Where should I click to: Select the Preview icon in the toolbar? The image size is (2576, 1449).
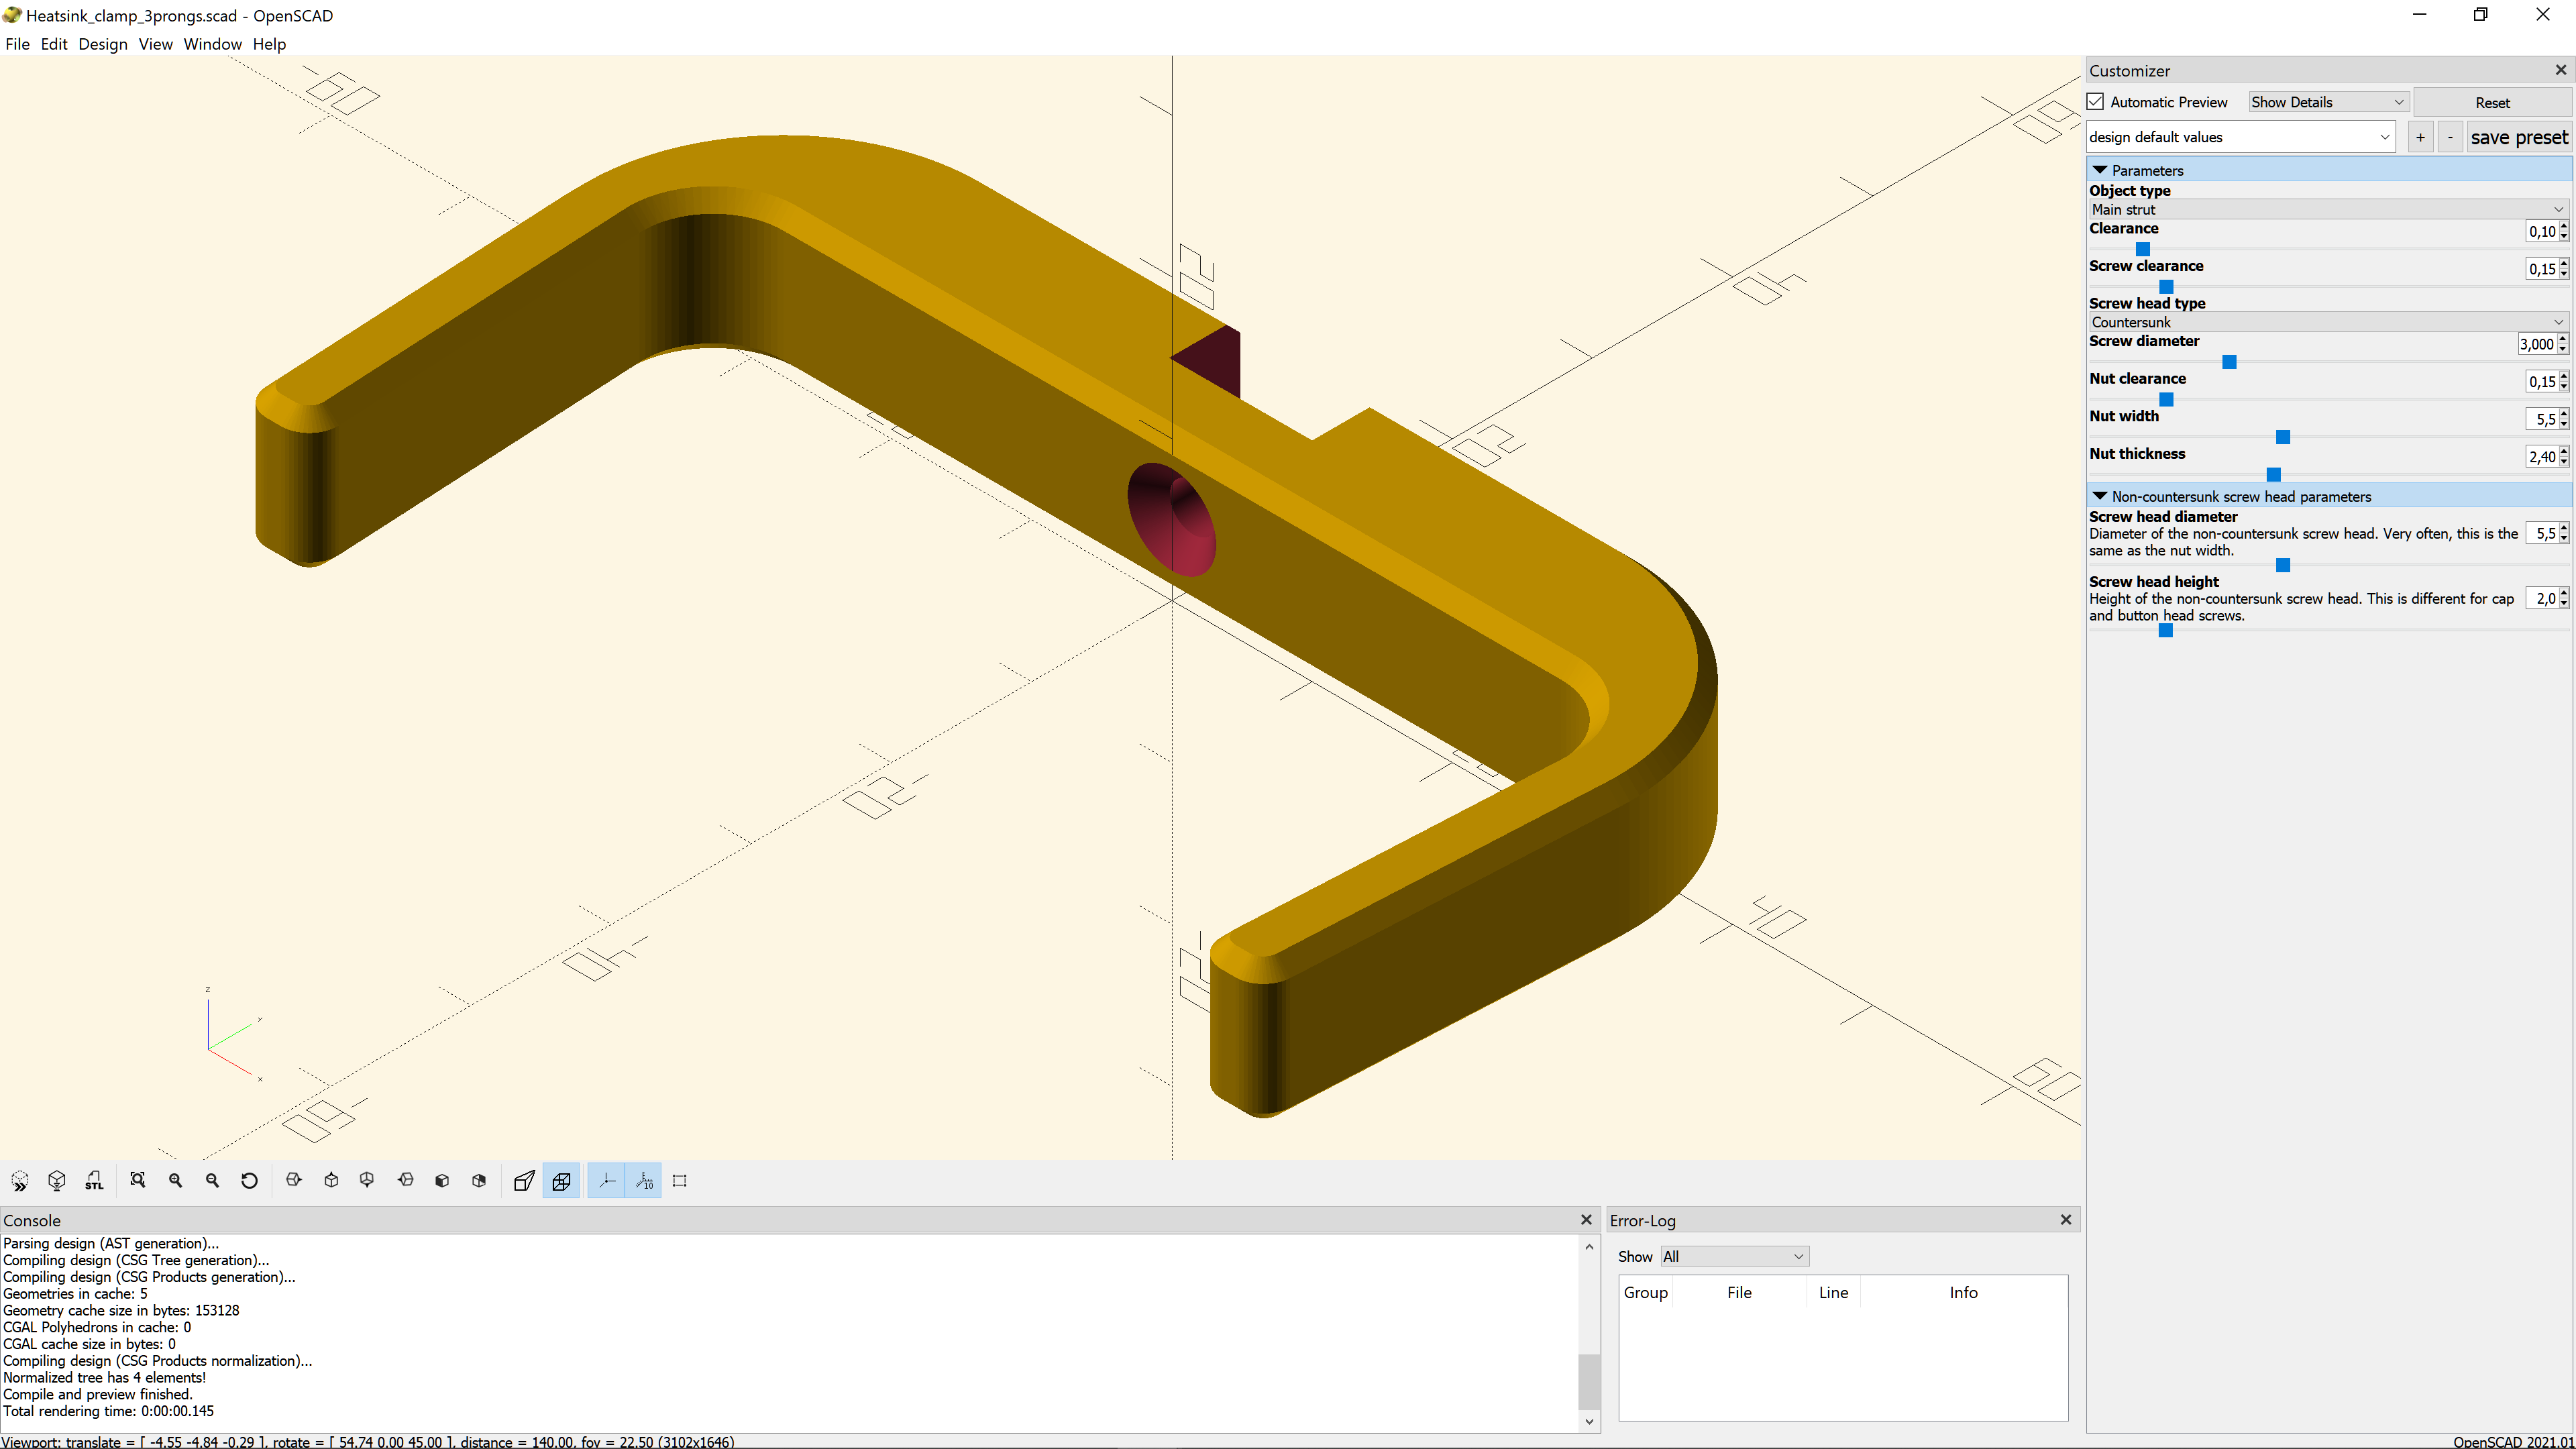tap(20, 1180)
